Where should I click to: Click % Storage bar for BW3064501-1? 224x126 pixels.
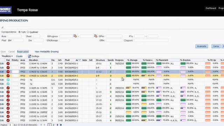(128, 63)
